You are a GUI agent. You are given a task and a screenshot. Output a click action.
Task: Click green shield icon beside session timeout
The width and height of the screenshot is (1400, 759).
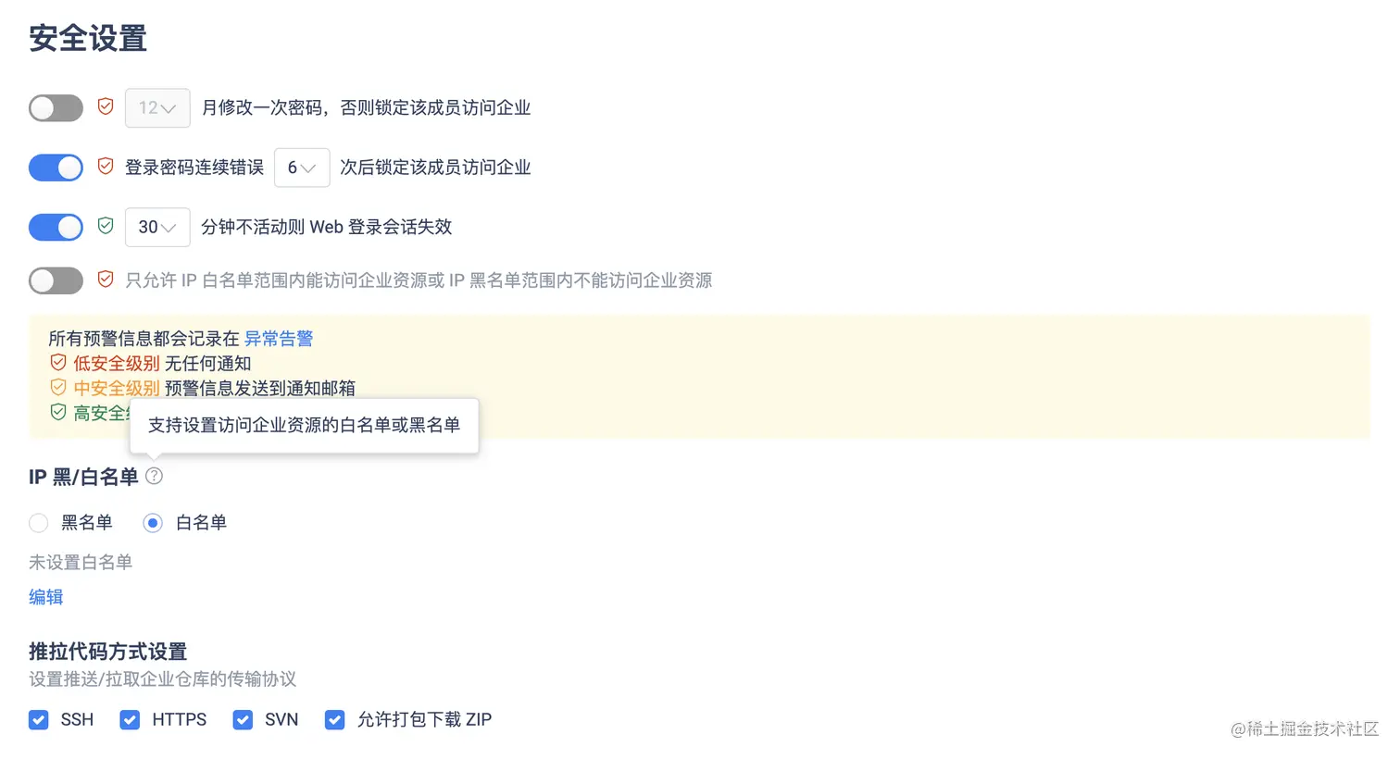[106, 226]
